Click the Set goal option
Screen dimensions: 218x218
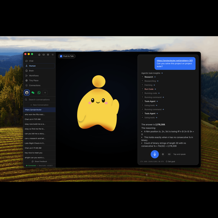click(170, 161)
